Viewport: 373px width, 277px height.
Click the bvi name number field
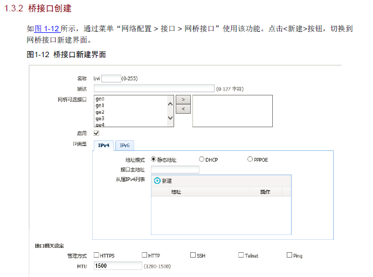(112, 79)
